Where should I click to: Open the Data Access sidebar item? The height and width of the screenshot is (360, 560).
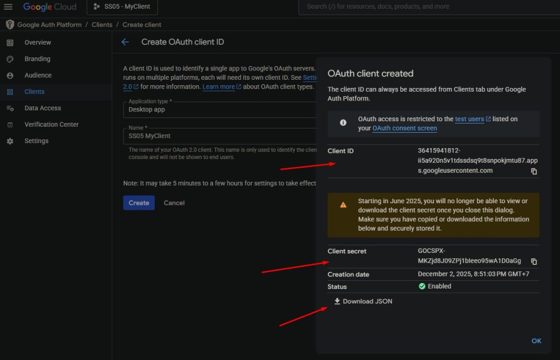[43, 108]
